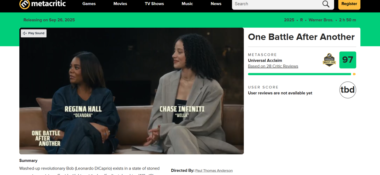380x175 pixels.
Task: Open the Movies menu
Action: point(120,4)
